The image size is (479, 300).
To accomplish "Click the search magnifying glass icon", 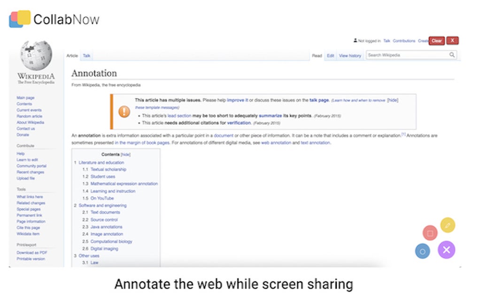I will point(451,55).
